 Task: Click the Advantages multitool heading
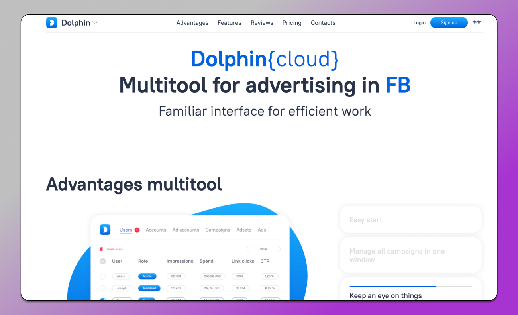tap(134, 184)
